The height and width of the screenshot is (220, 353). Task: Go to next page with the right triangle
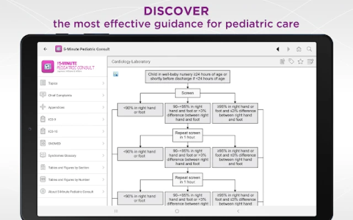[x=288, y=49]
